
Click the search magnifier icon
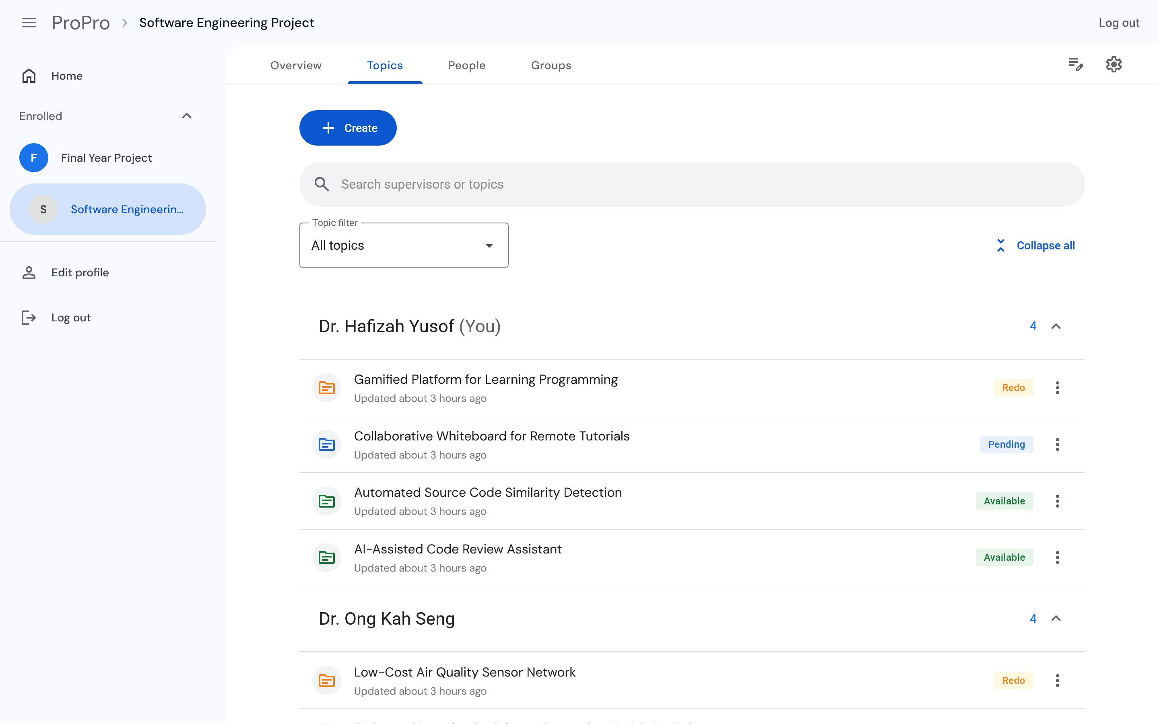(x=322, y=184)
